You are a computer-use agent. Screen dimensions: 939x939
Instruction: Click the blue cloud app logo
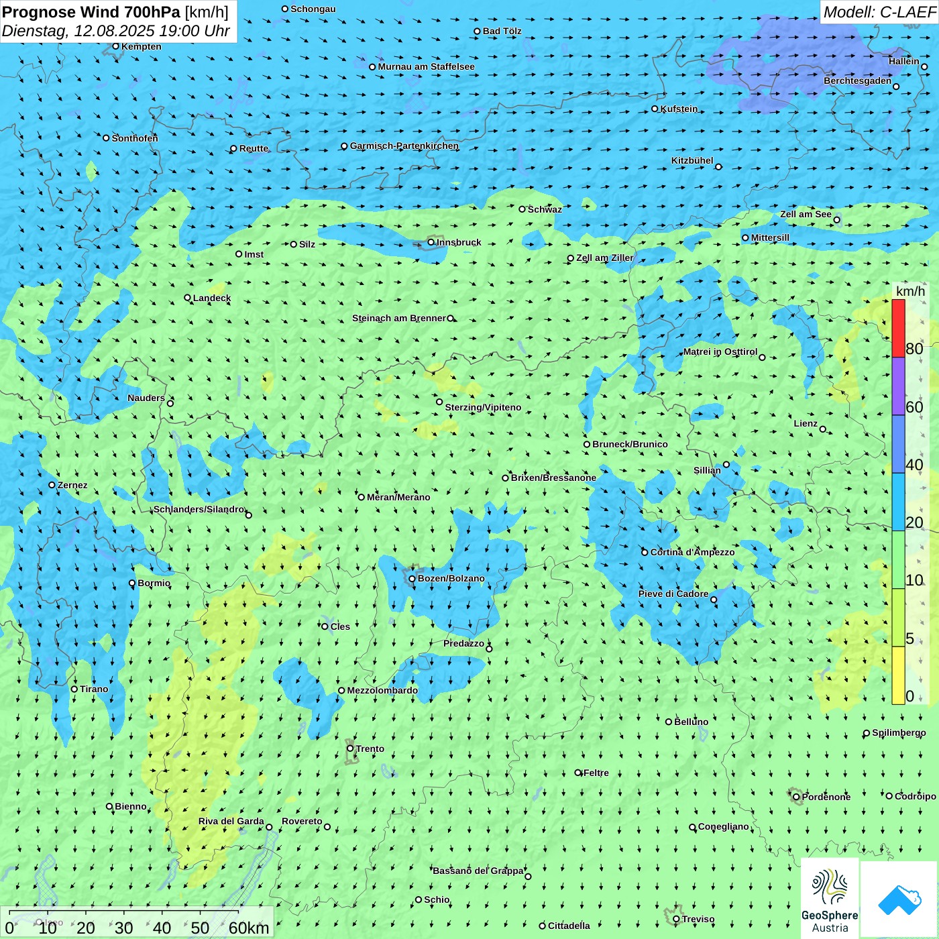click(x=899, y=899)
